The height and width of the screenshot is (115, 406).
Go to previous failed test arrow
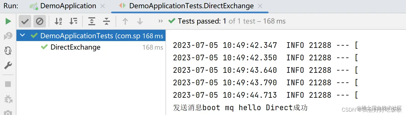tap(125, 21)
